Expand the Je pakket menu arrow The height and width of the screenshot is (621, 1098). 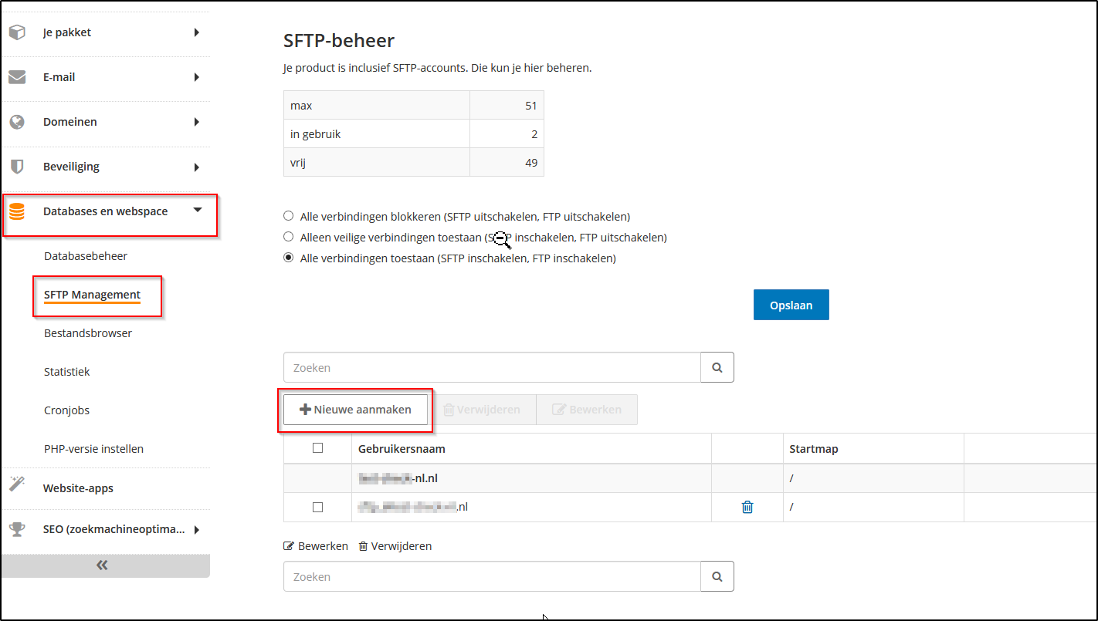click(197, 32)
